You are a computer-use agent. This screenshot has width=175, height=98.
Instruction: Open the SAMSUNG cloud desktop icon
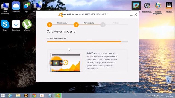pyautogui.click(x=16, y=7)
